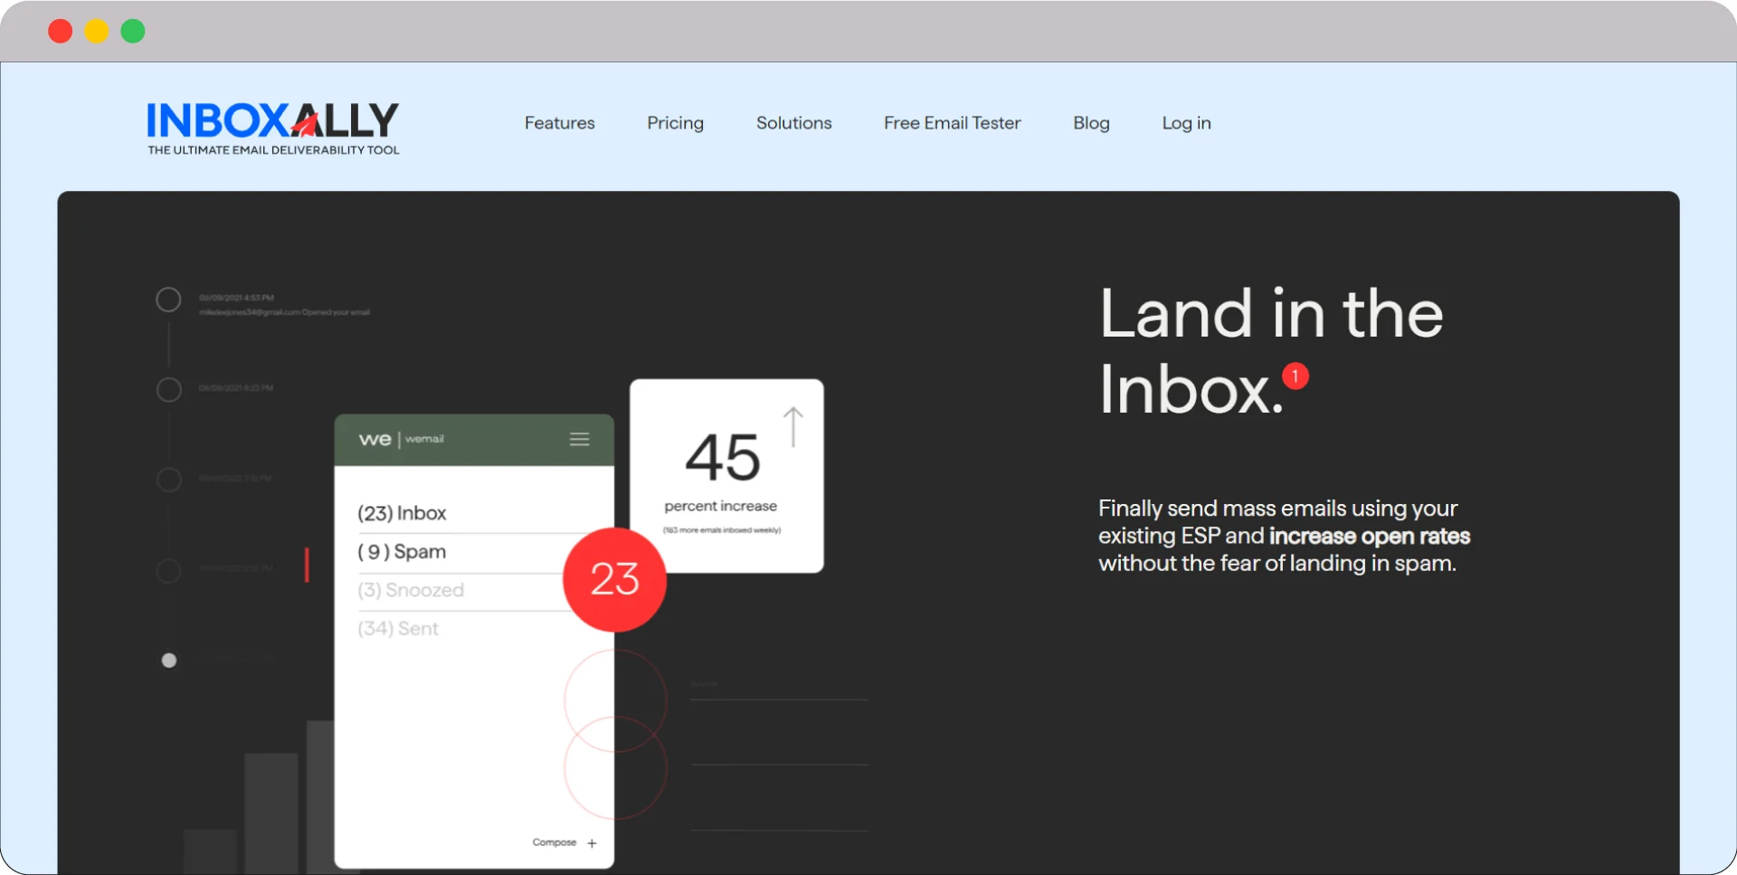The height and width of the screenshot is (875, 1737).
Task: Open the Free Email Tester page
Action: [x=952, y=123]
